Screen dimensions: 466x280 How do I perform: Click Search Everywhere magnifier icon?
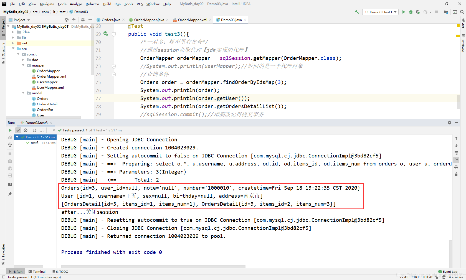(x=462, y=12)
